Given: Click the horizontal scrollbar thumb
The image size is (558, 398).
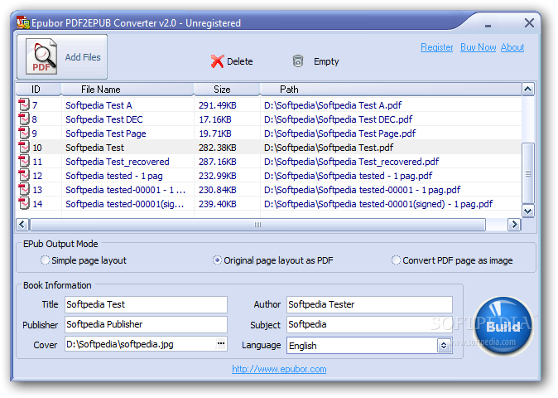Looking at the screenshot, I should (x=257, y=225).
